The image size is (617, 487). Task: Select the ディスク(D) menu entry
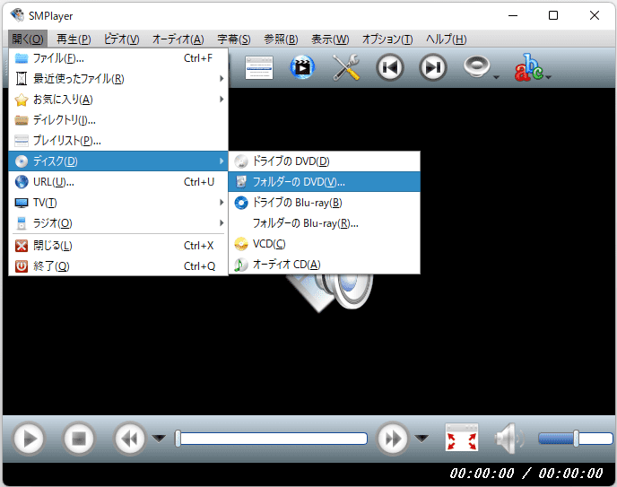coord(118,161)
